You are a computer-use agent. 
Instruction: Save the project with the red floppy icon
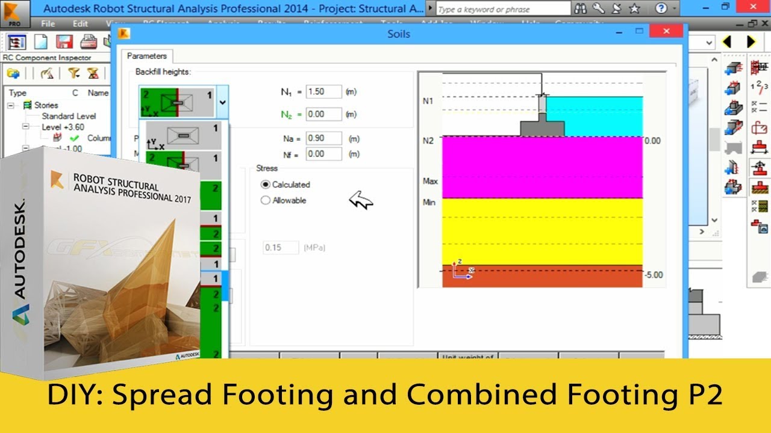pos(64,41)
